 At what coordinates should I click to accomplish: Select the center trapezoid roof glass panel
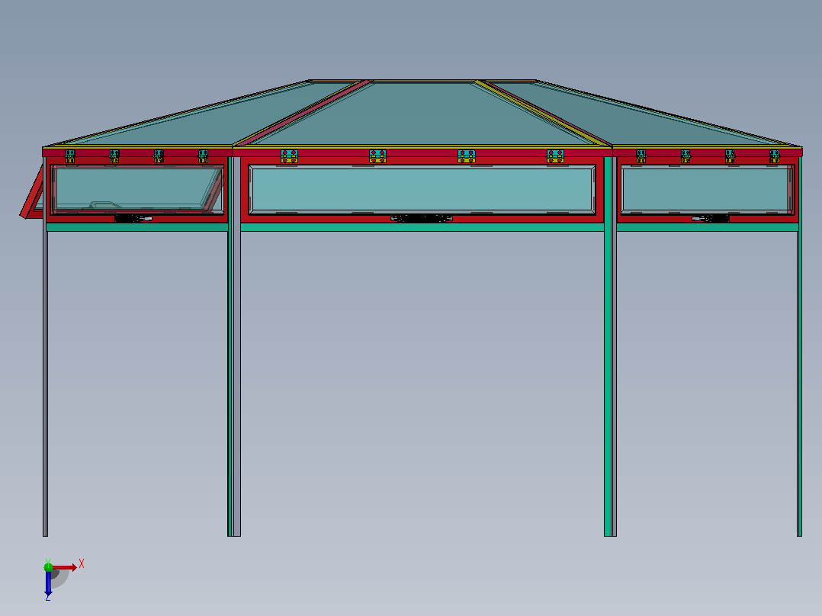pyautogui.click(x=422, y=114)
